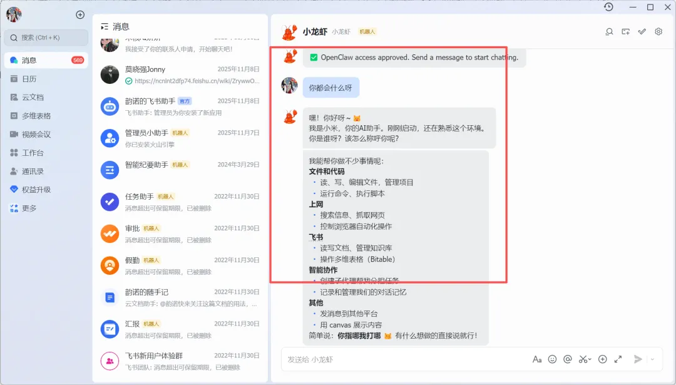Open 通讯录 contacts in the sidebar
This screenshot has height=385, width=676.
pos(46,171)
